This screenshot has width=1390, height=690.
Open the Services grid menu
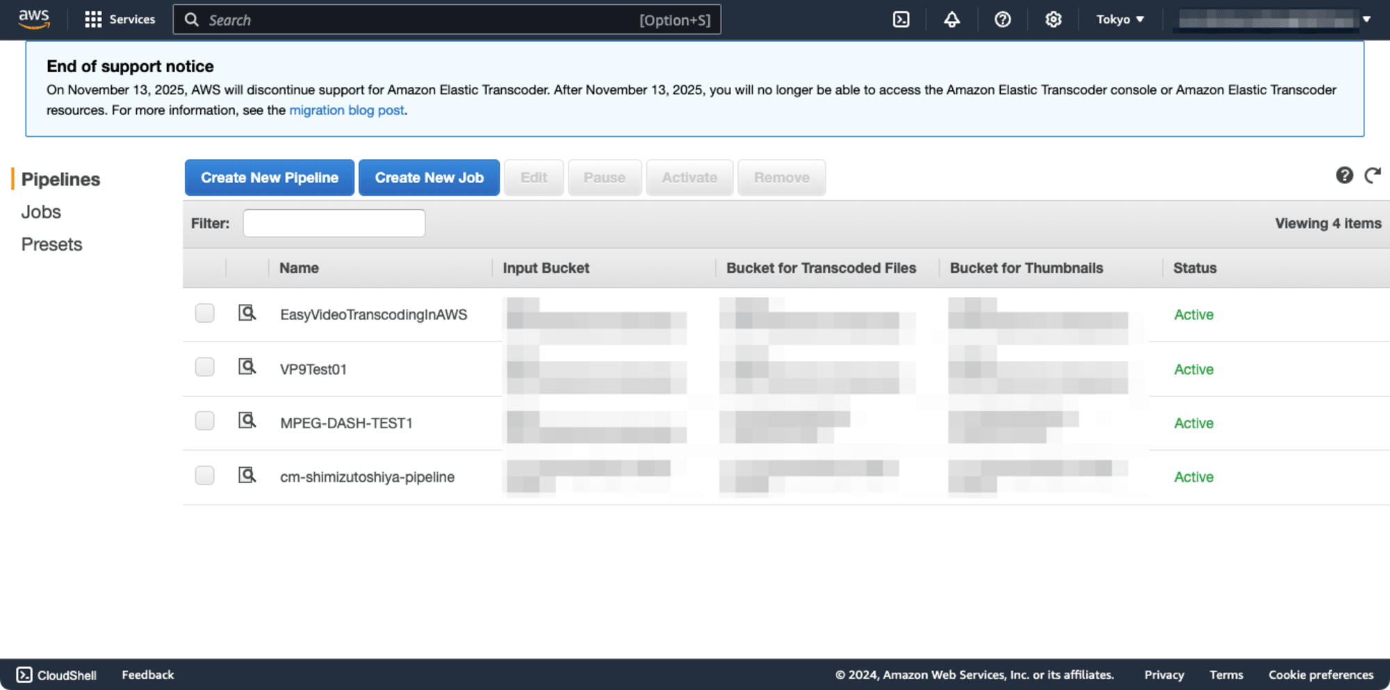click(x=120, y=19)
